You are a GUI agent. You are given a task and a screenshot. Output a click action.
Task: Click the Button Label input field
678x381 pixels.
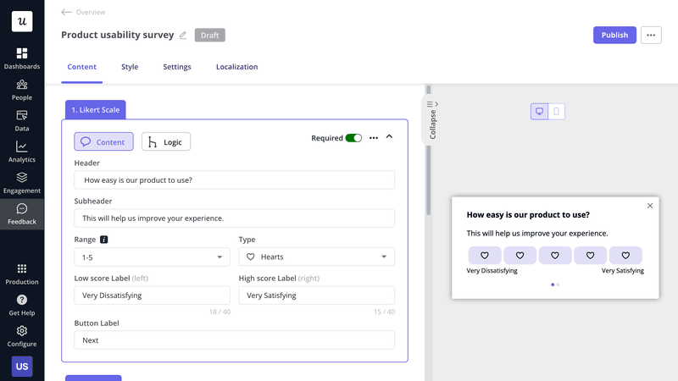coord(235,340)
